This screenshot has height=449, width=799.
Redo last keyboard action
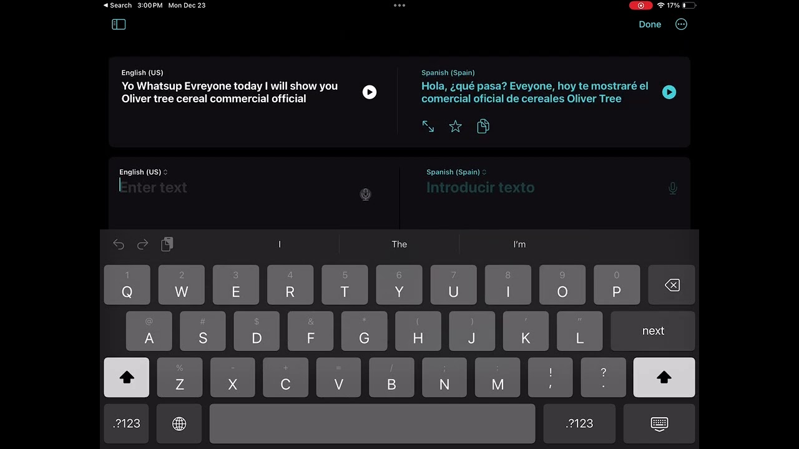click(142, 244)
